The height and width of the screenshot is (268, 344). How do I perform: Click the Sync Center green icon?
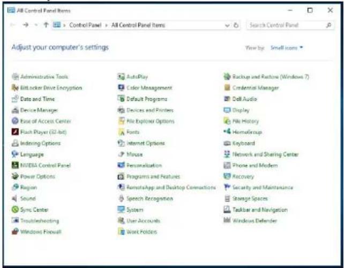click(x=15, y=210)
